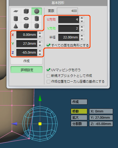Select the torus primitive shape icon
118x148 pixels.
pos(26,19)
